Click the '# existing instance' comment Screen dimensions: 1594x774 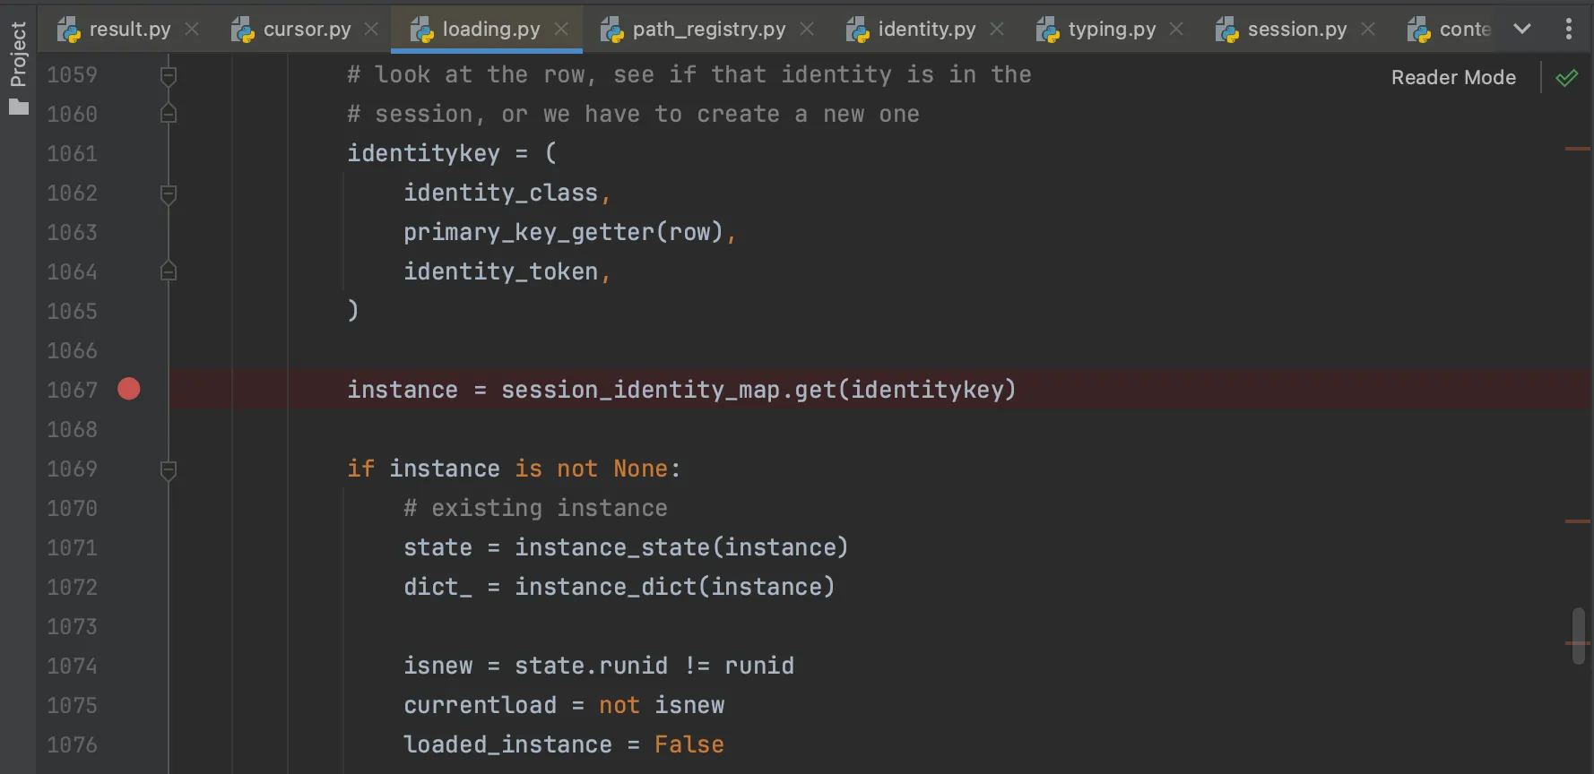[x=535, y=509]
